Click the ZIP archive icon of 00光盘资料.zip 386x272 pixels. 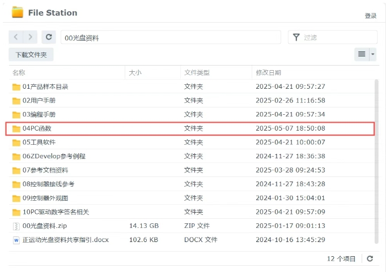pyautogui.click(x=16, y=226)
